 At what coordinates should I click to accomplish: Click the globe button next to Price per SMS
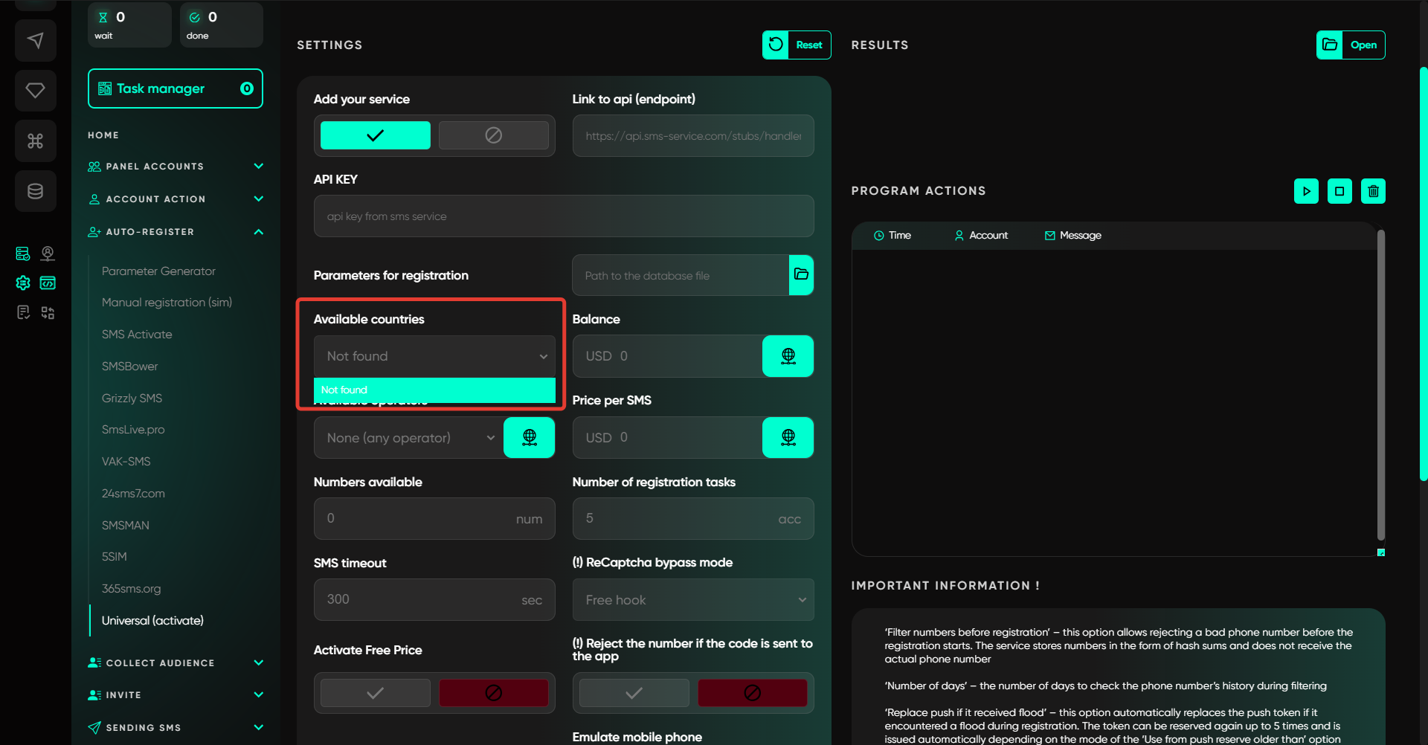pyautogui.click(x=788, y=437)
